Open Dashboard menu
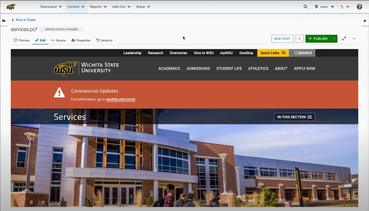This screenshot has width=369, height=211. pos(51,7)
